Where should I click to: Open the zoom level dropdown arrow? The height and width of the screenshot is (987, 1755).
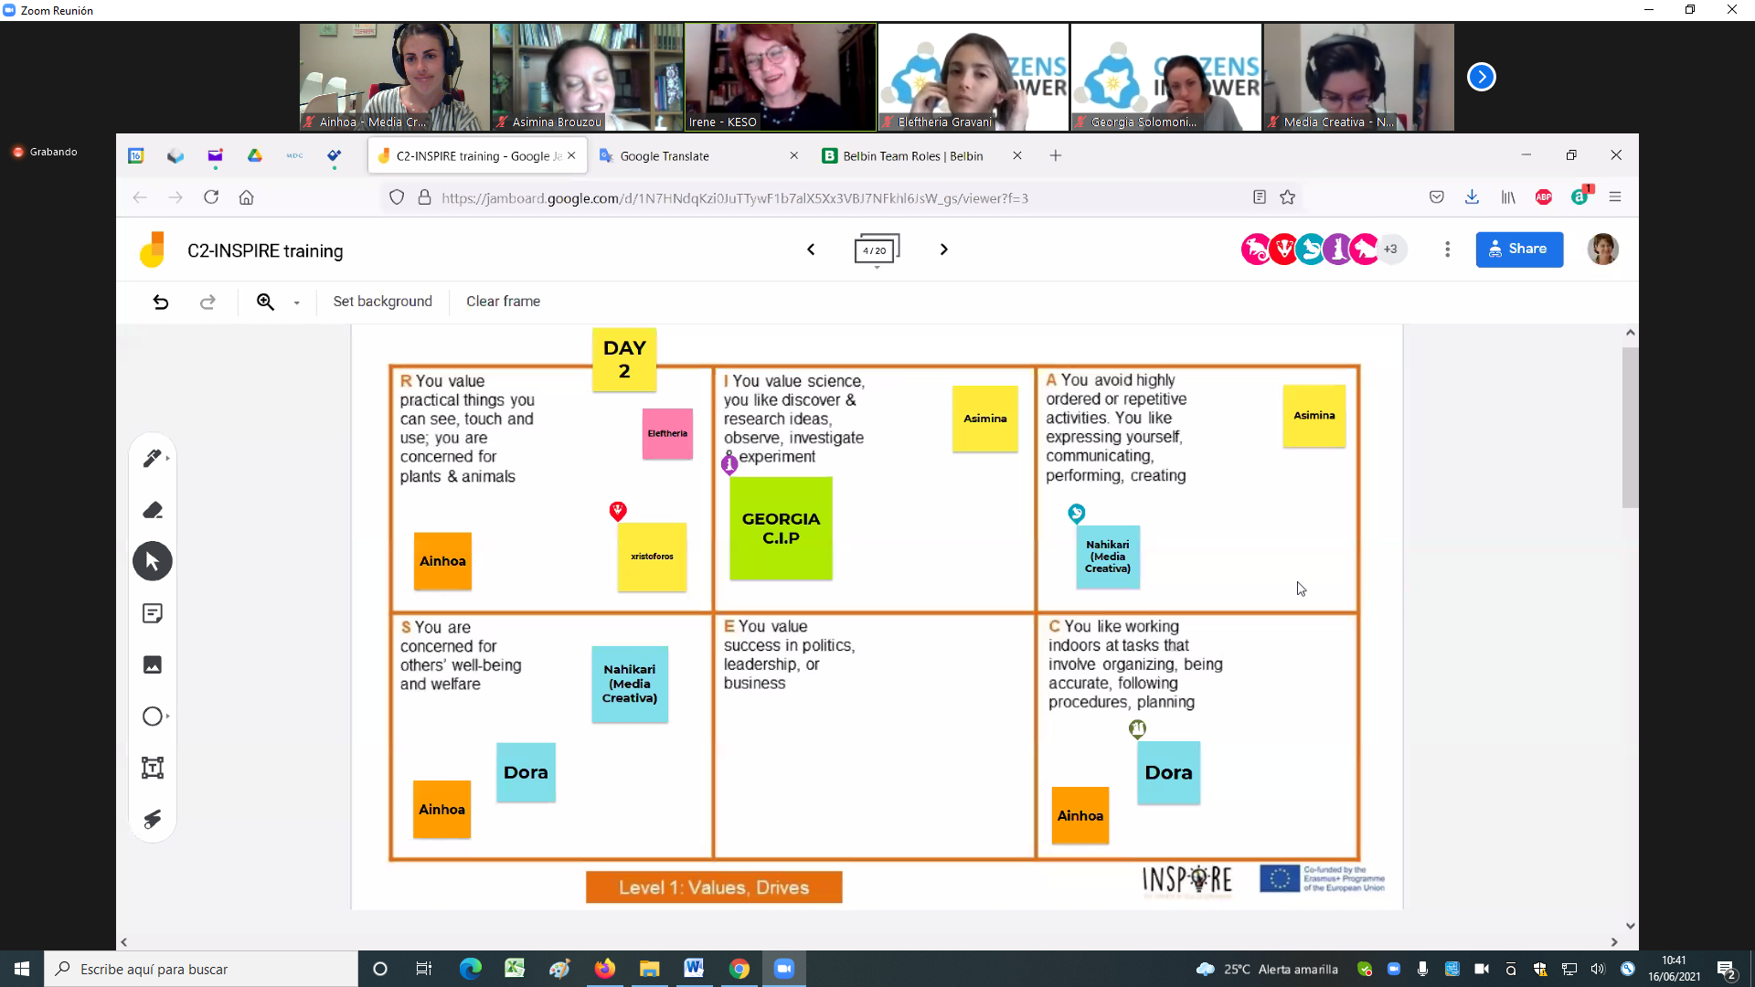point(296,302)
